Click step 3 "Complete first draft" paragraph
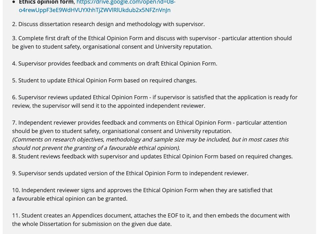Viewport: 320px width, 234px height. click(152, 42)
